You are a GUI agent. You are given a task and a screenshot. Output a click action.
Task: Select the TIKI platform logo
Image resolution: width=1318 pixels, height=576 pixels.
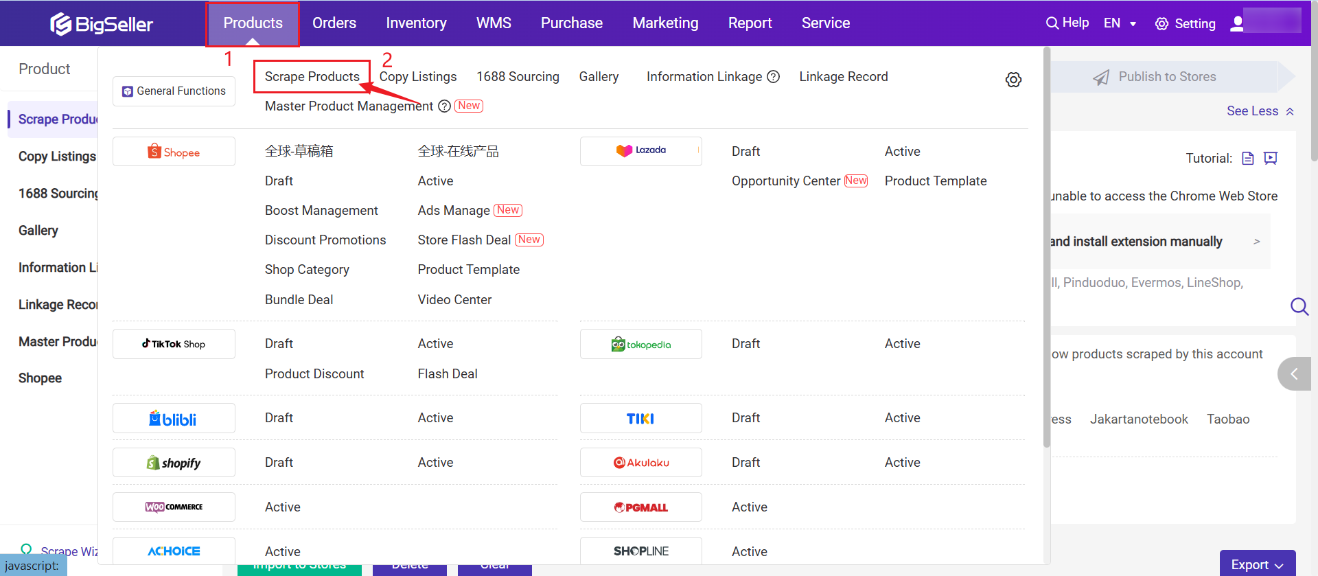[x=641, y=418]
